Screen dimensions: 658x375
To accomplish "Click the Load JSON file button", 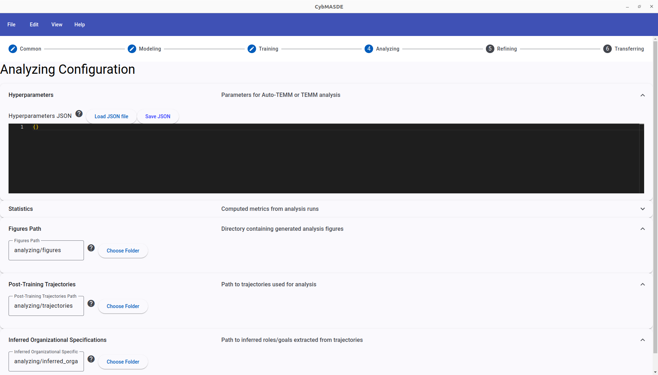I will point(111,116).
